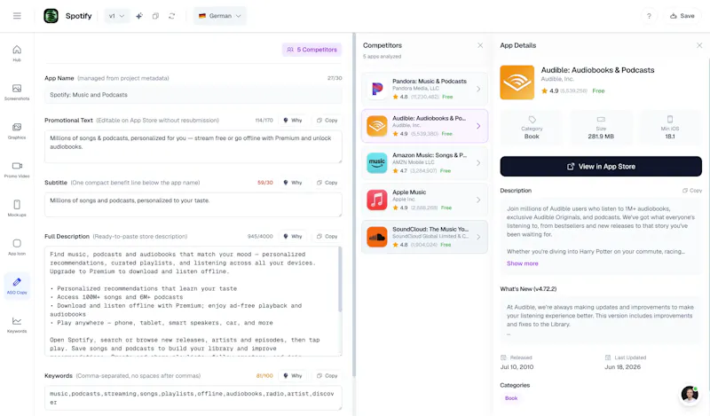The height and width of the screenshot is (416, 710).
Task: Click the Book category tag
Action: (x=511, y=398)
